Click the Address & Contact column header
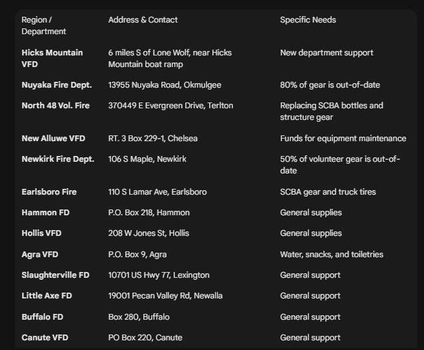424x350 pixels. tap(143, 20)
